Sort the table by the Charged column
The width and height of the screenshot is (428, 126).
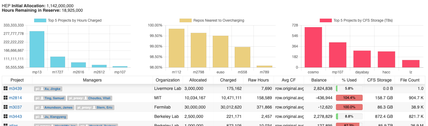coord(228,80)
